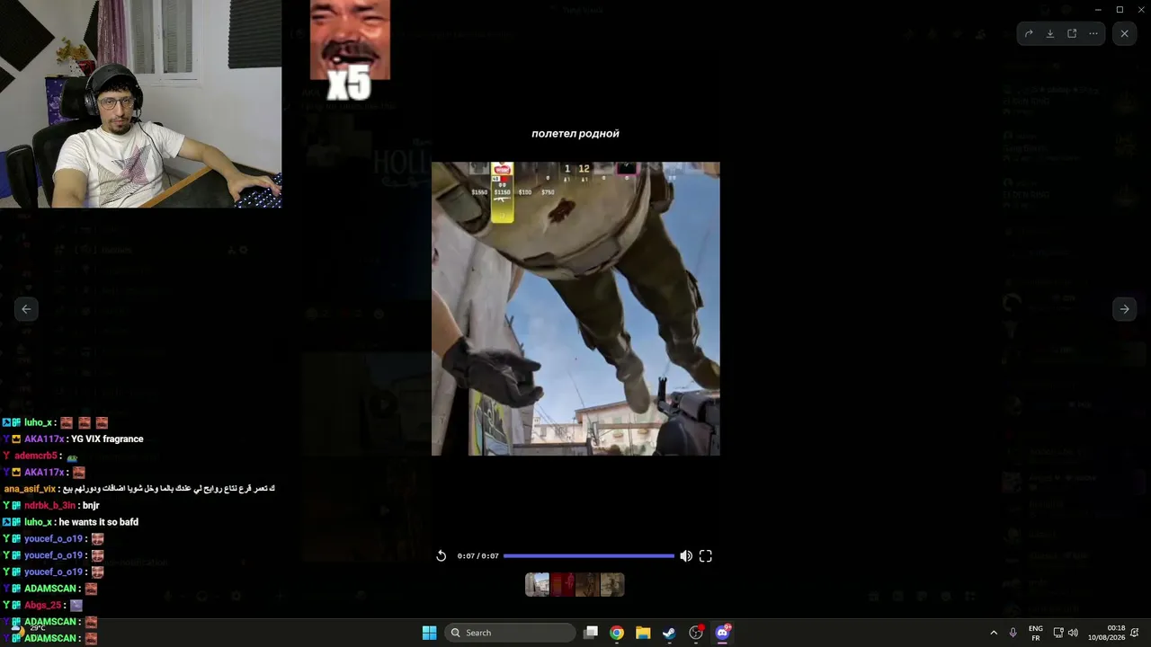Click the x5 laughing emote overlay

point(350,50)
